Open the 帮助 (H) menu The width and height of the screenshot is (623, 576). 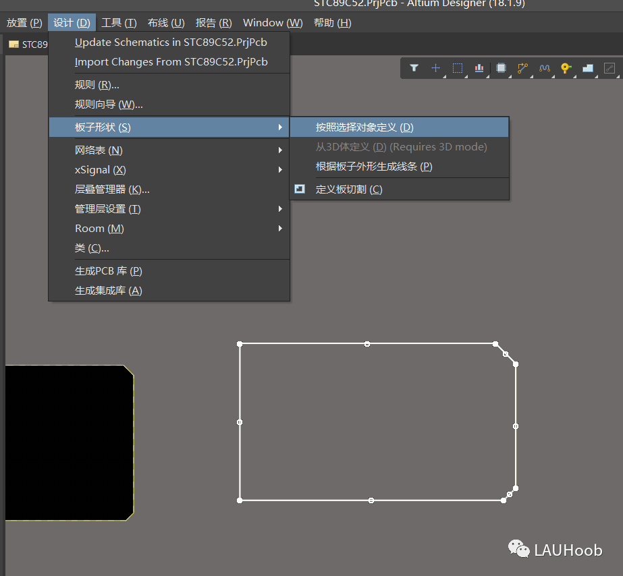(333, 23)
